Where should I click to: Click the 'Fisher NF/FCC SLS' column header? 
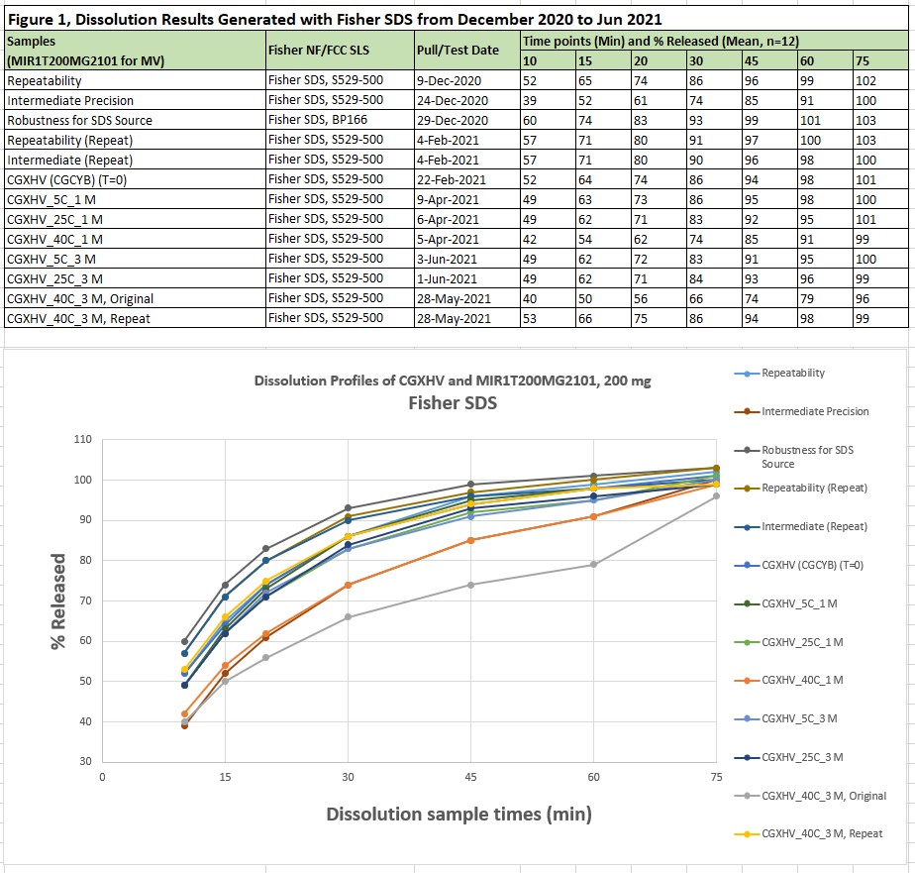tap(341, 51)
